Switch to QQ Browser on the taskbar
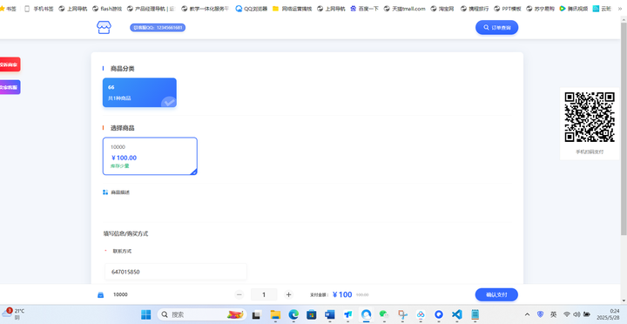Image resolution: width=627 pixels, height=324 pixels. click(x=366, y=314)
